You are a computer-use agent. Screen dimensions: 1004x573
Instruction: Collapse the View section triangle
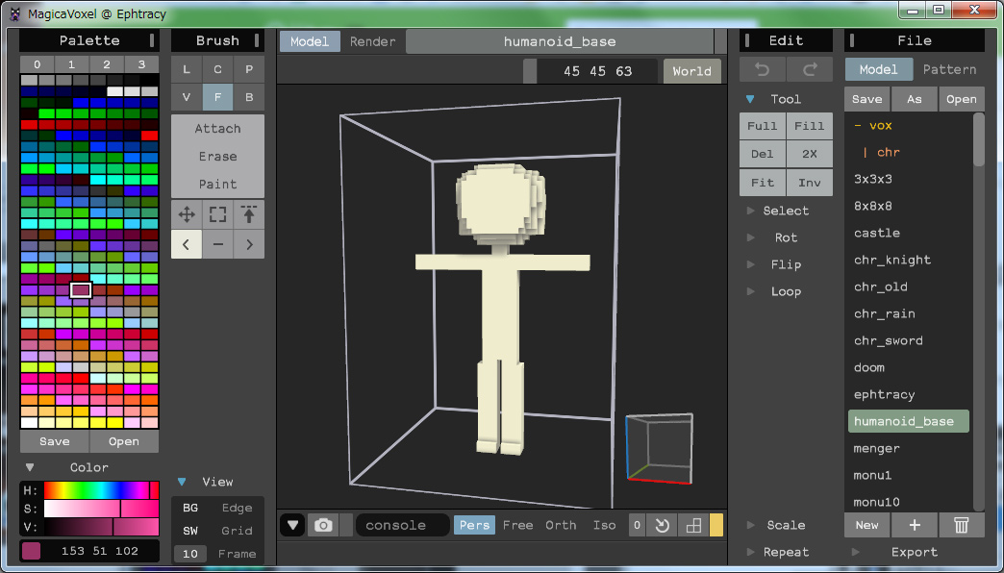click(x=182, y=482)
